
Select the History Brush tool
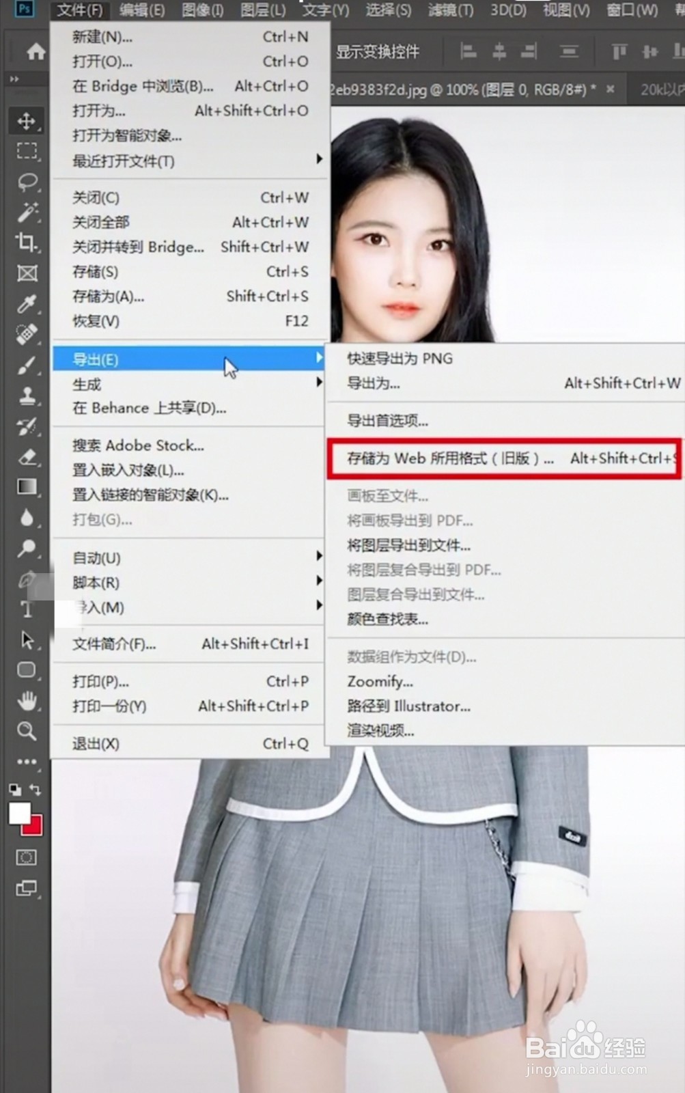coord(27,426)
